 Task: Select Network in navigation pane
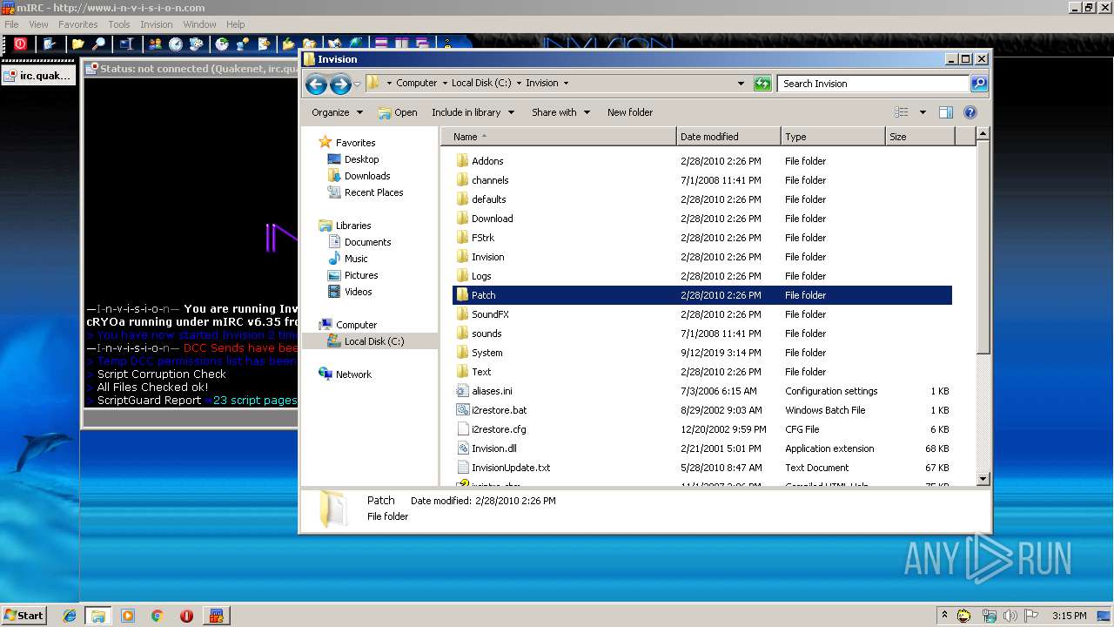coord(345,374)
